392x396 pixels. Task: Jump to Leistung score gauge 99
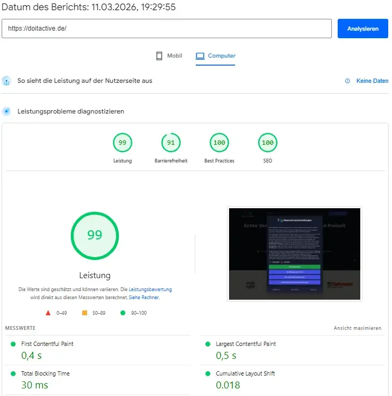click(x=123, y=143)
